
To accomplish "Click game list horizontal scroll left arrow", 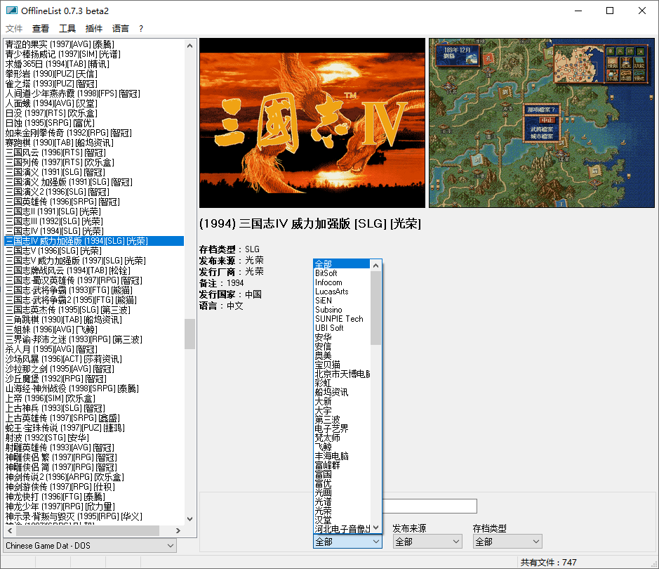I will pos(10,531).
